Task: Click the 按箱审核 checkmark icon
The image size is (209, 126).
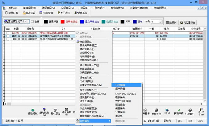Action: tap(179, 110)
